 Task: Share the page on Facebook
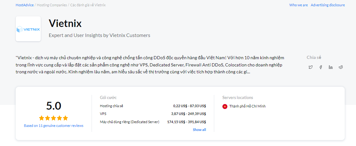click(321, 67)
